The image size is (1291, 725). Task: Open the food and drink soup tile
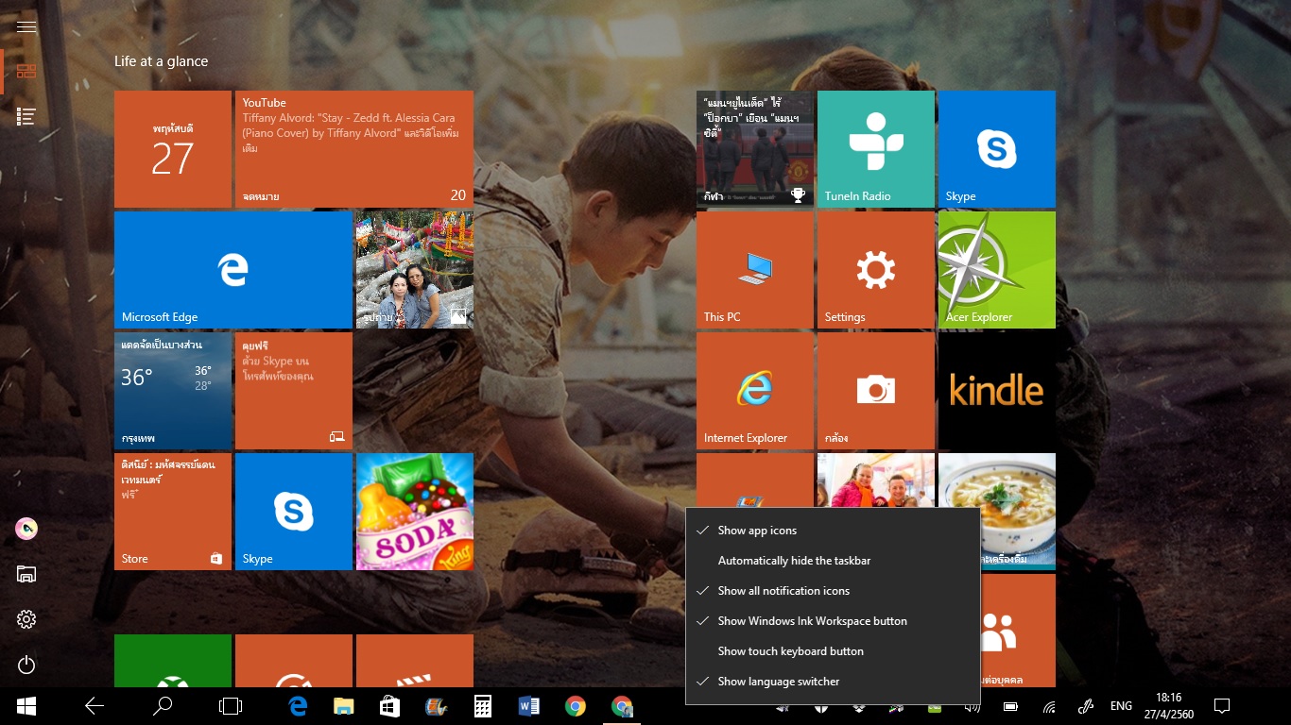[997, 512]
